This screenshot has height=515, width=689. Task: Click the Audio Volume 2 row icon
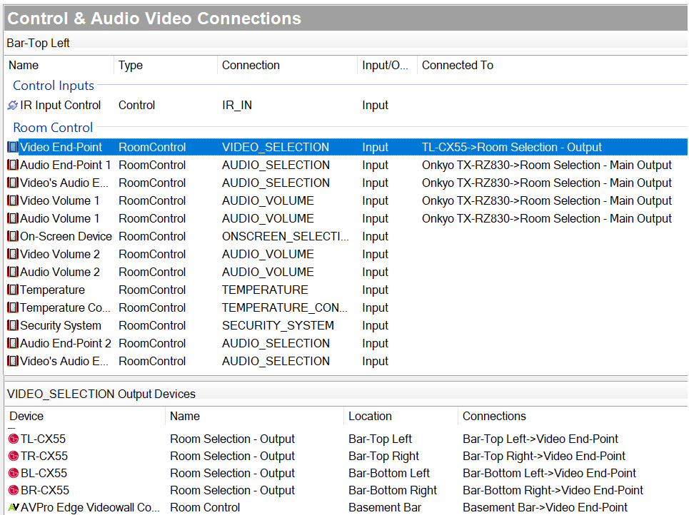pyautogui.click(x=13, y=272)
